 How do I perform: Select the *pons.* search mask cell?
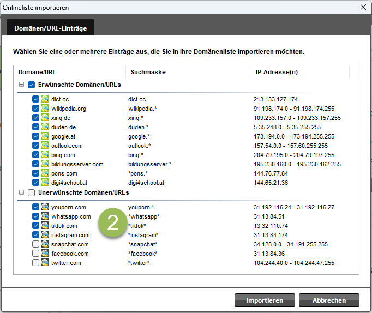coord(138,173)
